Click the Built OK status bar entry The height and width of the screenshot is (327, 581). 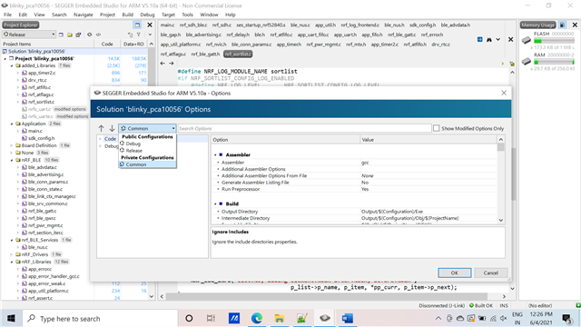tap(481, 305)
